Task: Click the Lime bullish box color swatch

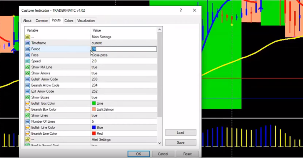Action: point(94,103)
